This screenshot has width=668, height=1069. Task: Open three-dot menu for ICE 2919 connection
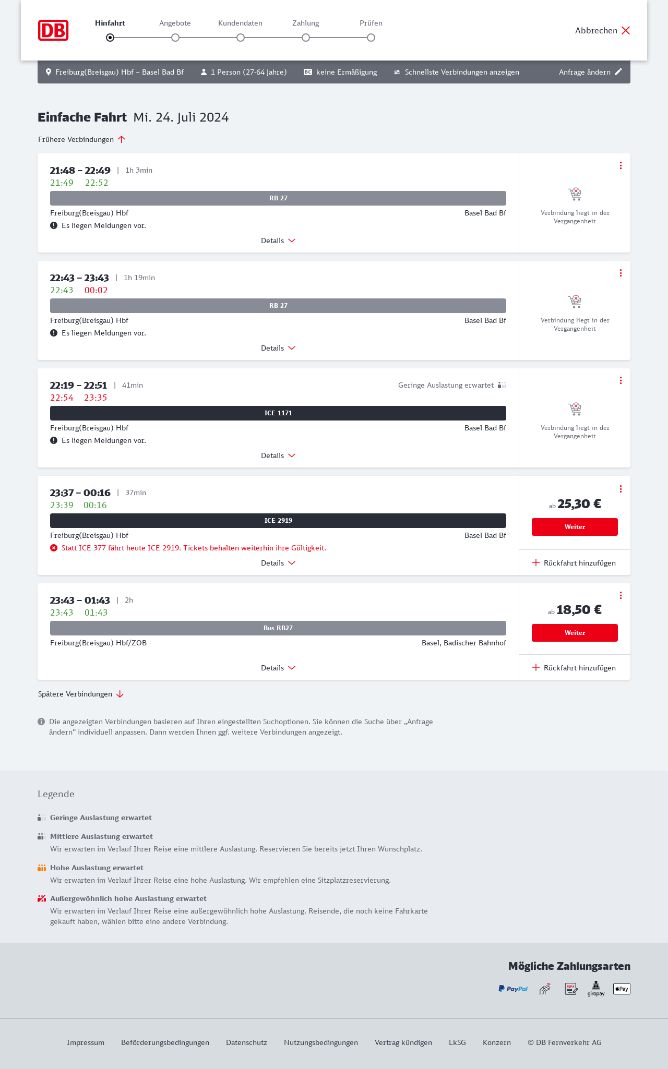621,489
